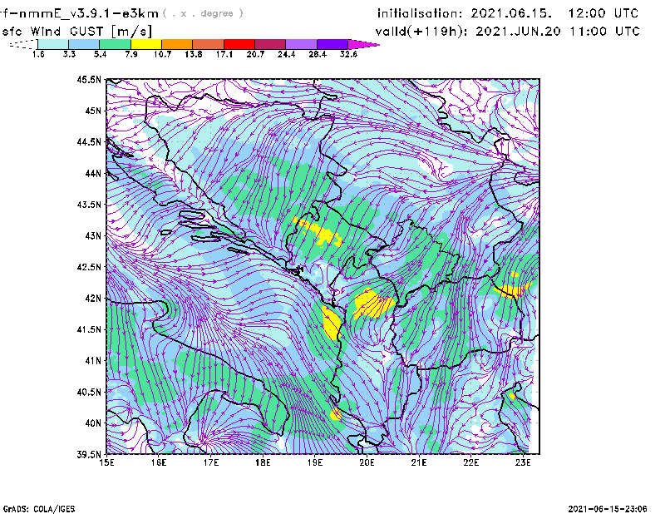Screen dimensions: 665x514
Task: Click the 19E longitude label
Action: click(315, 462)
